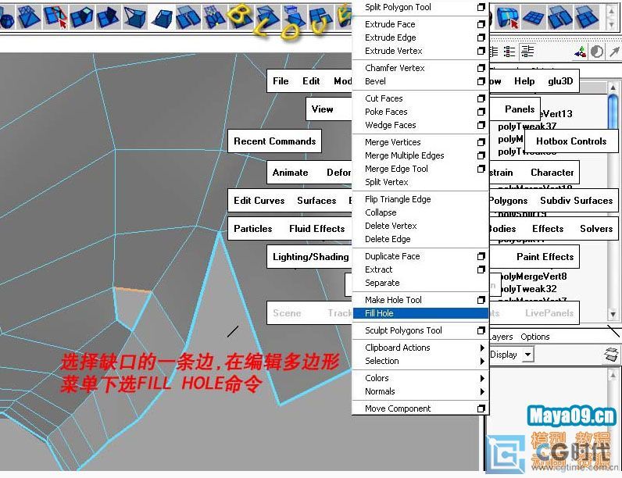Open the glu3D hotbox menu
This screenshot has height=478, width=622.
click(560, 81)
